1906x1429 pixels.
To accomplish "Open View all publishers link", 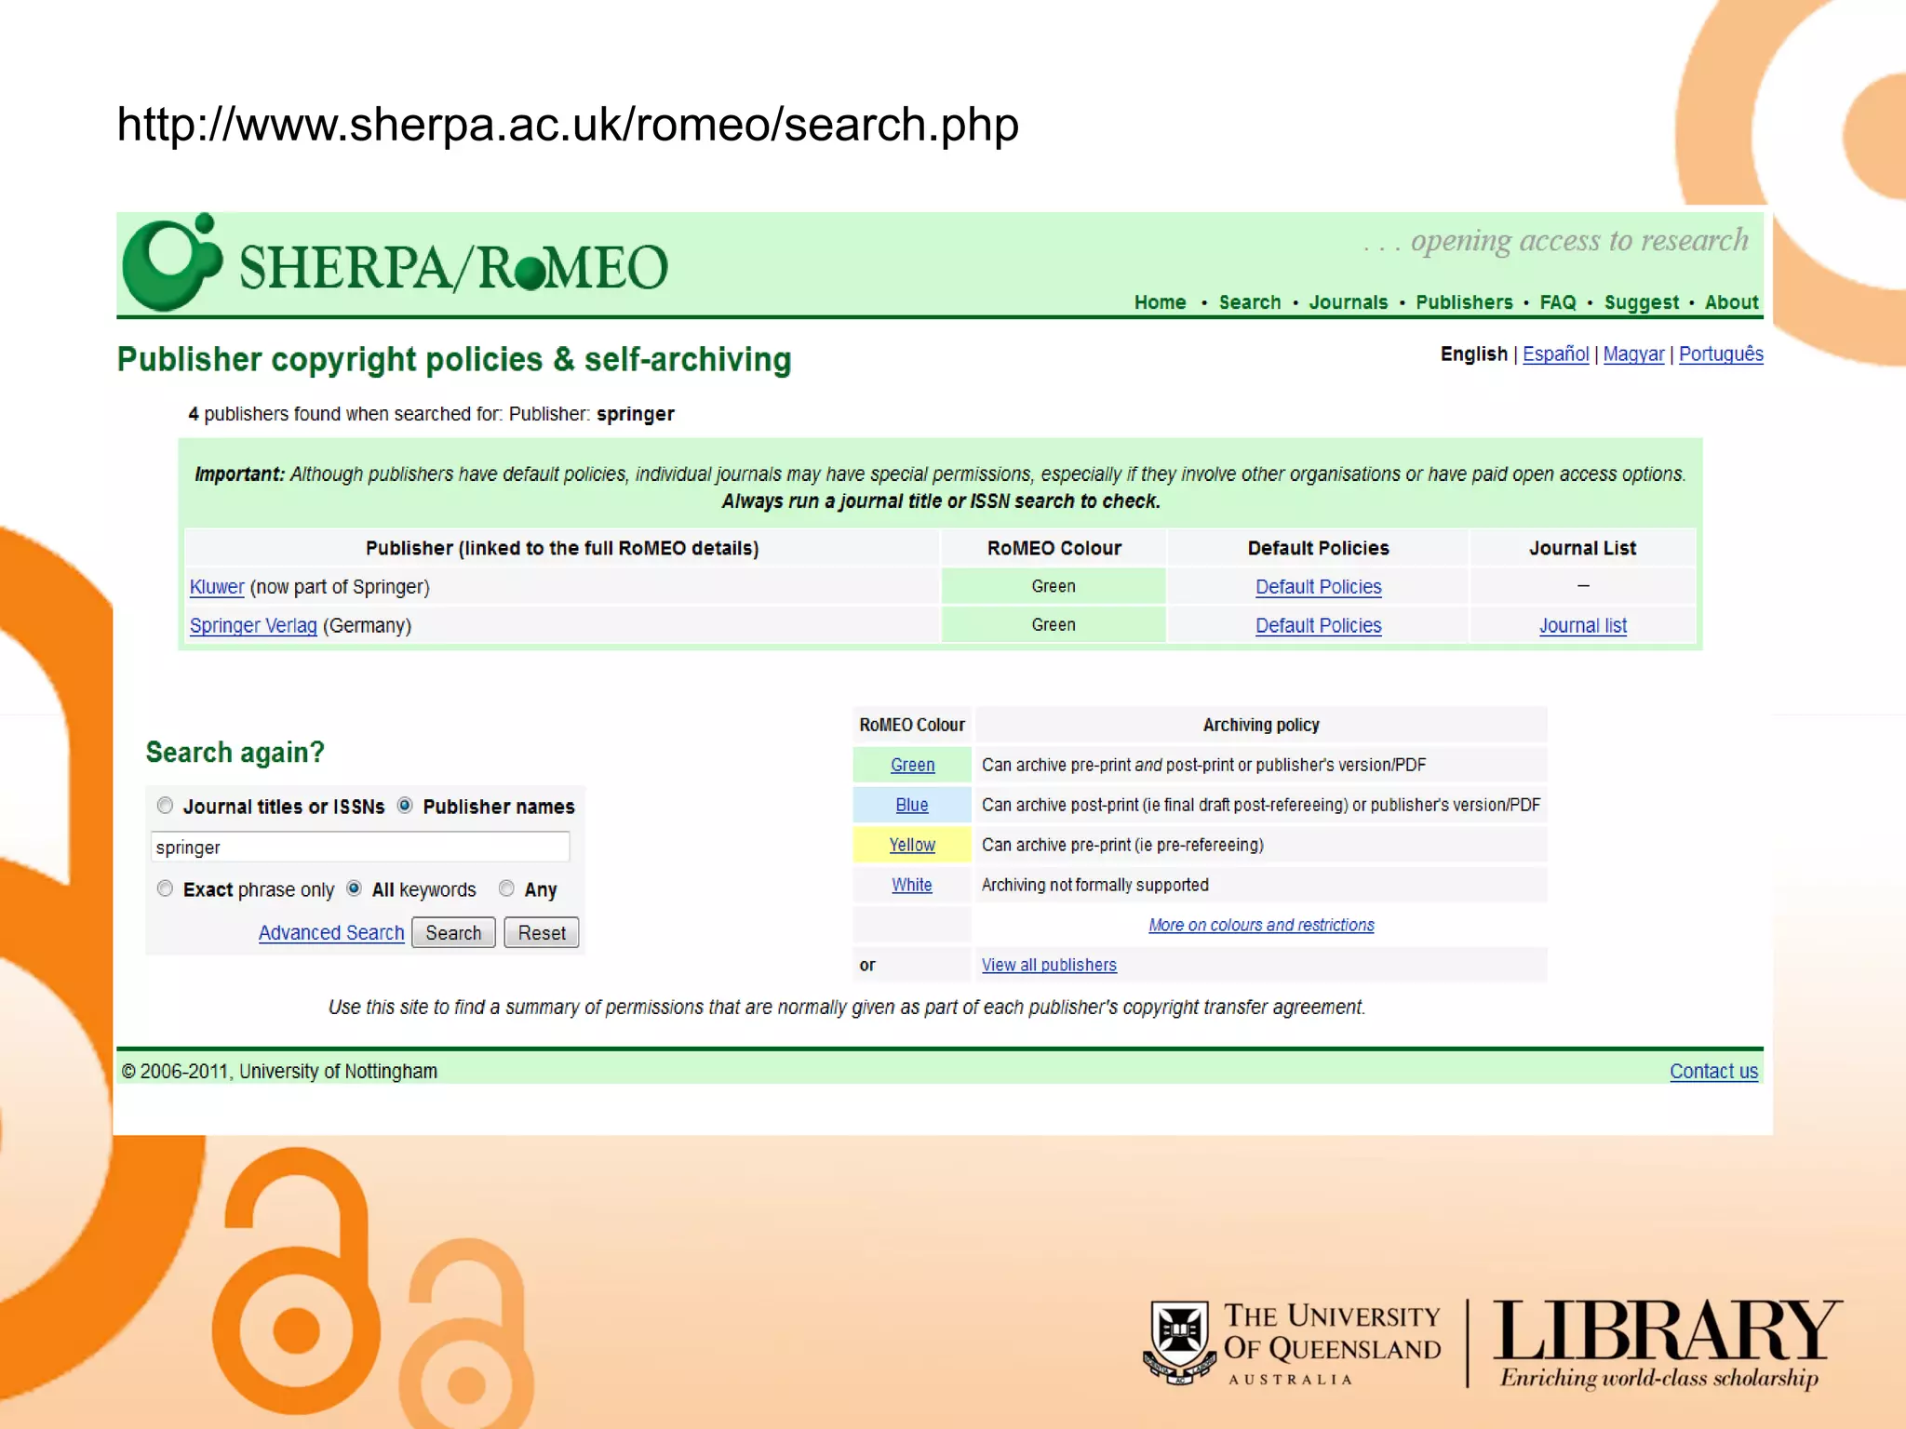I will (x=1049, y=965).
